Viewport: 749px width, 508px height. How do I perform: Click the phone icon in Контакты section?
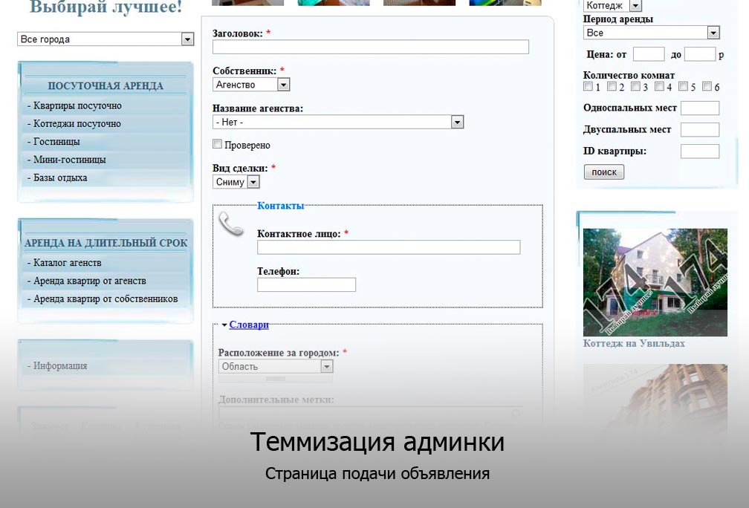pyautogui.click(x=230, y=224)
